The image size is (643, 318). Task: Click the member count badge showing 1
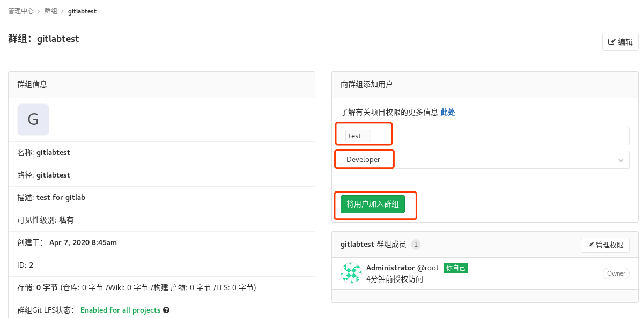[416, 244]
